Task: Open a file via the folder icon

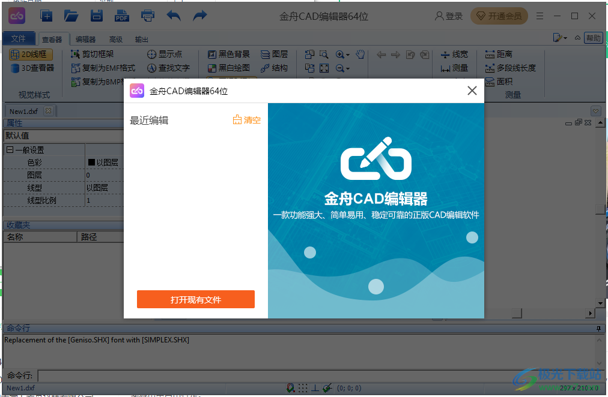Action: 71,16
